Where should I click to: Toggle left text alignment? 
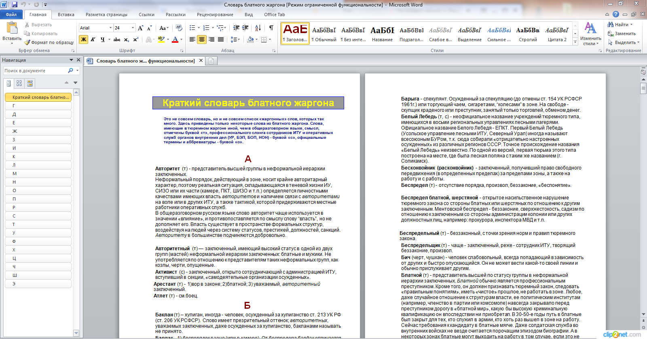point(192,40)
